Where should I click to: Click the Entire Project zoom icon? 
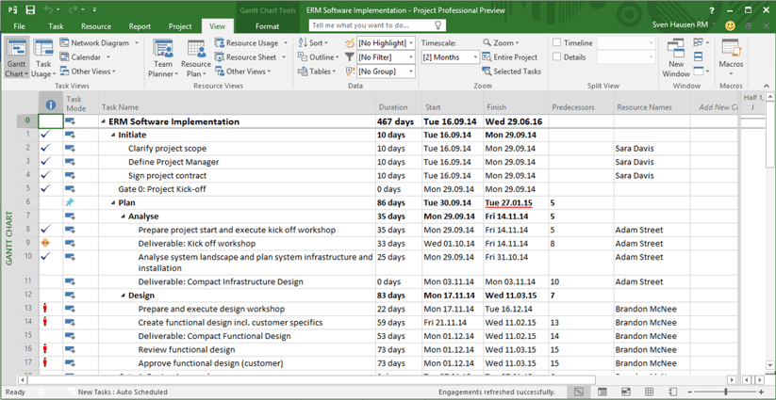click(488, 57)
